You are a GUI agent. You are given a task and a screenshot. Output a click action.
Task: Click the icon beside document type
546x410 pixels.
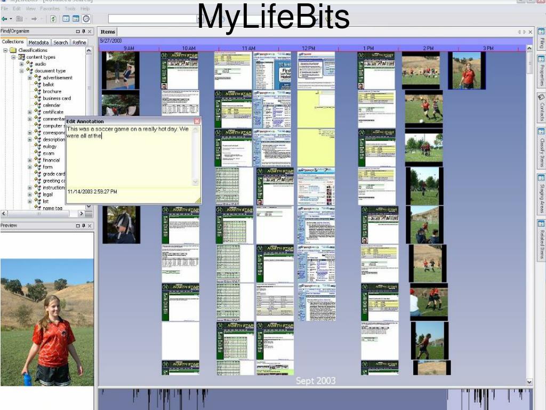tap(30, 71)
